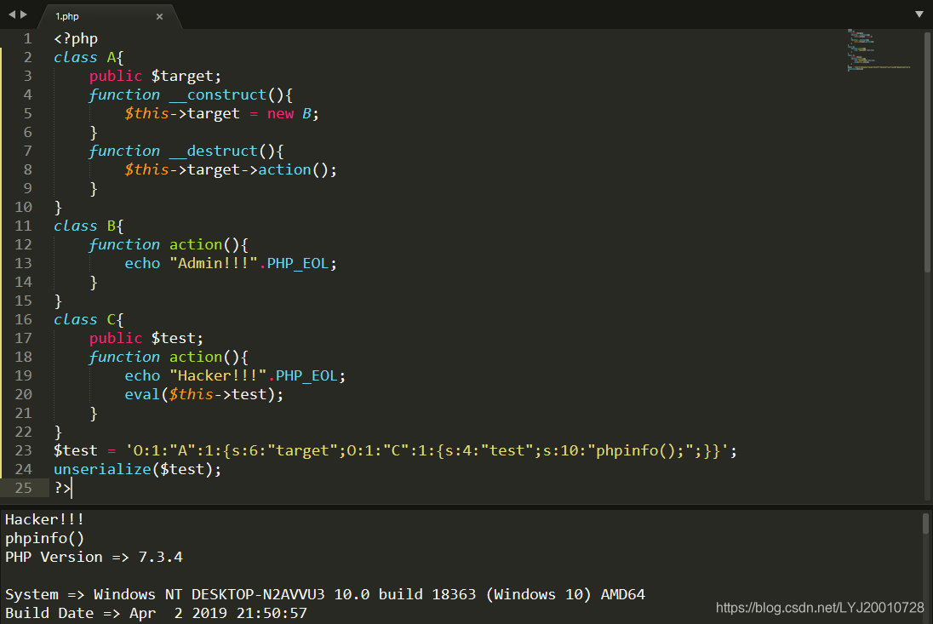Click 'phpinfo()' in the output panel

click(x=44, y=538)
